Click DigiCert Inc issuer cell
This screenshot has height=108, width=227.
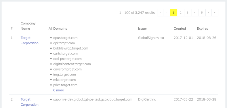tap(147, 99)
